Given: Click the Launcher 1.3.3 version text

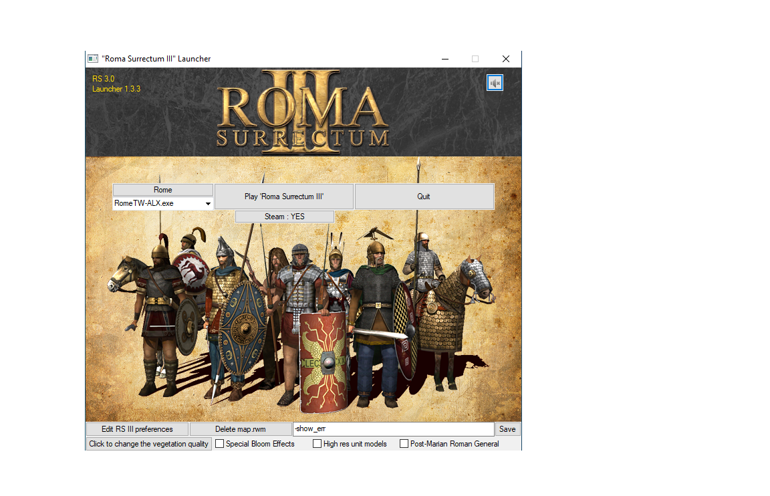Looking at the screenshot, I should [116, 89].
